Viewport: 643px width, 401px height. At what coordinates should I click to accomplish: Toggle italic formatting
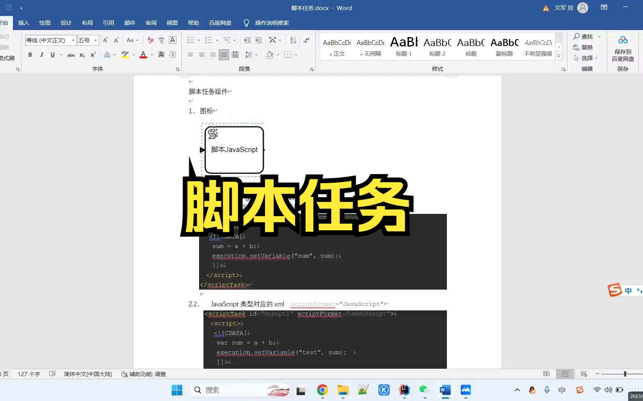click(41, 55)
